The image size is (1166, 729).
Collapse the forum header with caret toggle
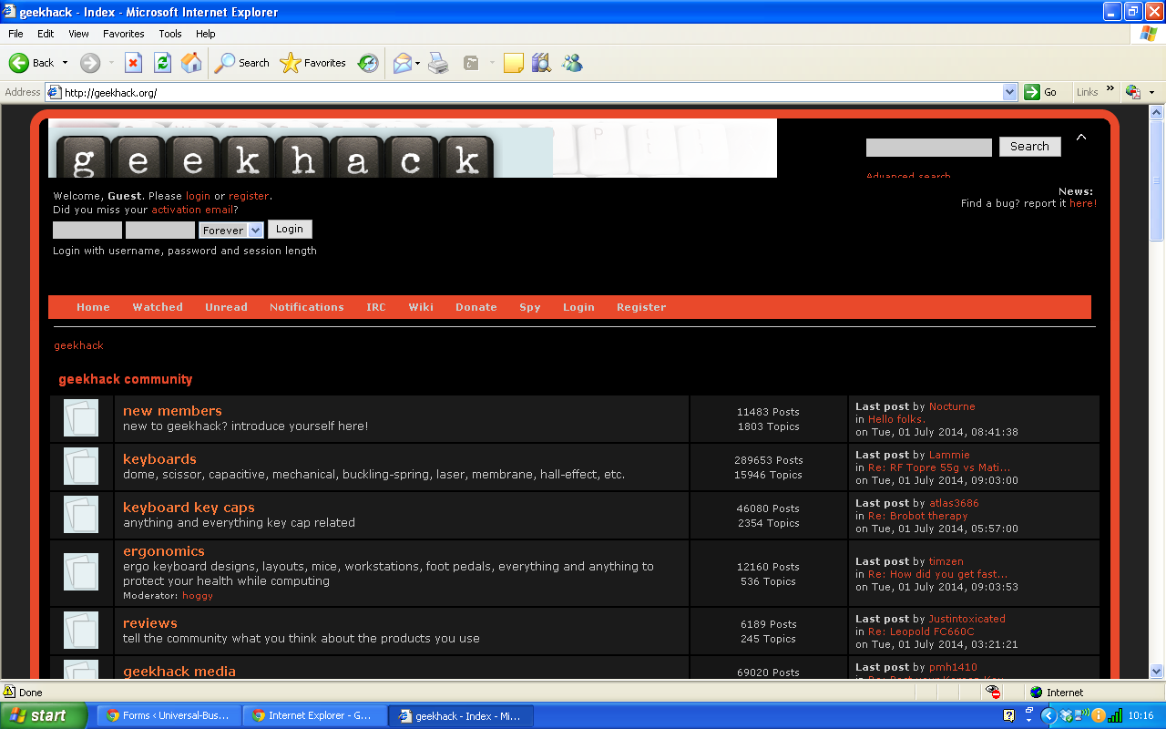click(x=1081, y=138)
